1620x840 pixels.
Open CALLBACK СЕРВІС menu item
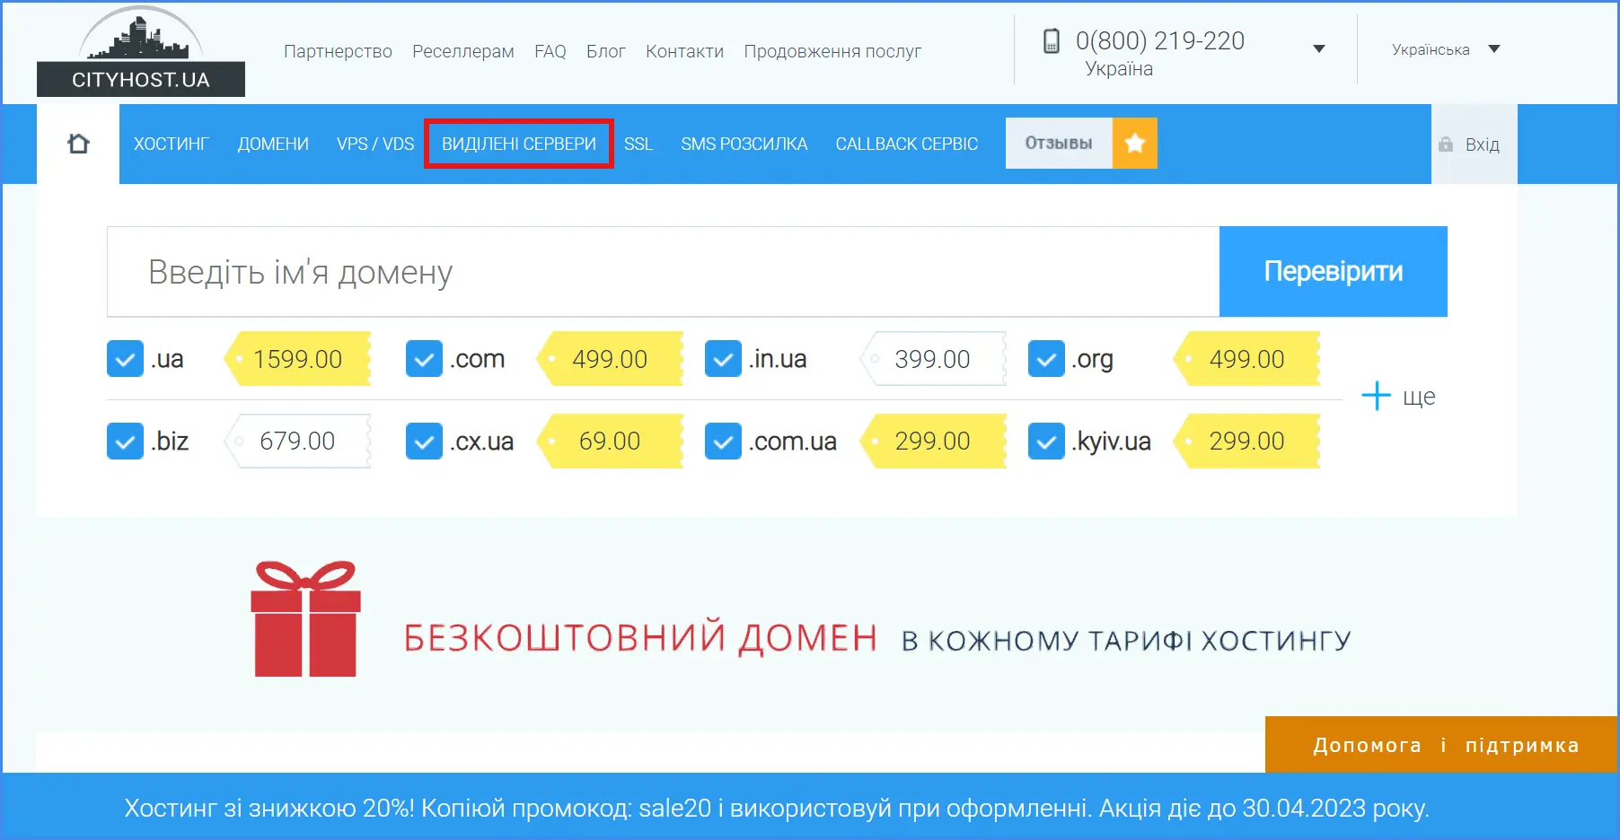click(x=907, y=144)
